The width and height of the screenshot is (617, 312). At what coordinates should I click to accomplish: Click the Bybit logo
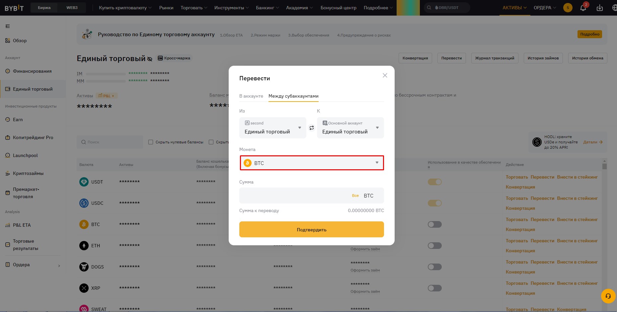[x=14, y=8]
